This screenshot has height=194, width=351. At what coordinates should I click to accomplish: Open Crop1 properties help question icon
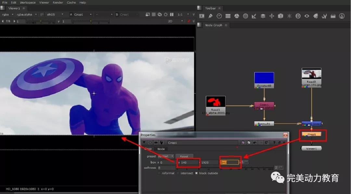click(x=274, y=142)
